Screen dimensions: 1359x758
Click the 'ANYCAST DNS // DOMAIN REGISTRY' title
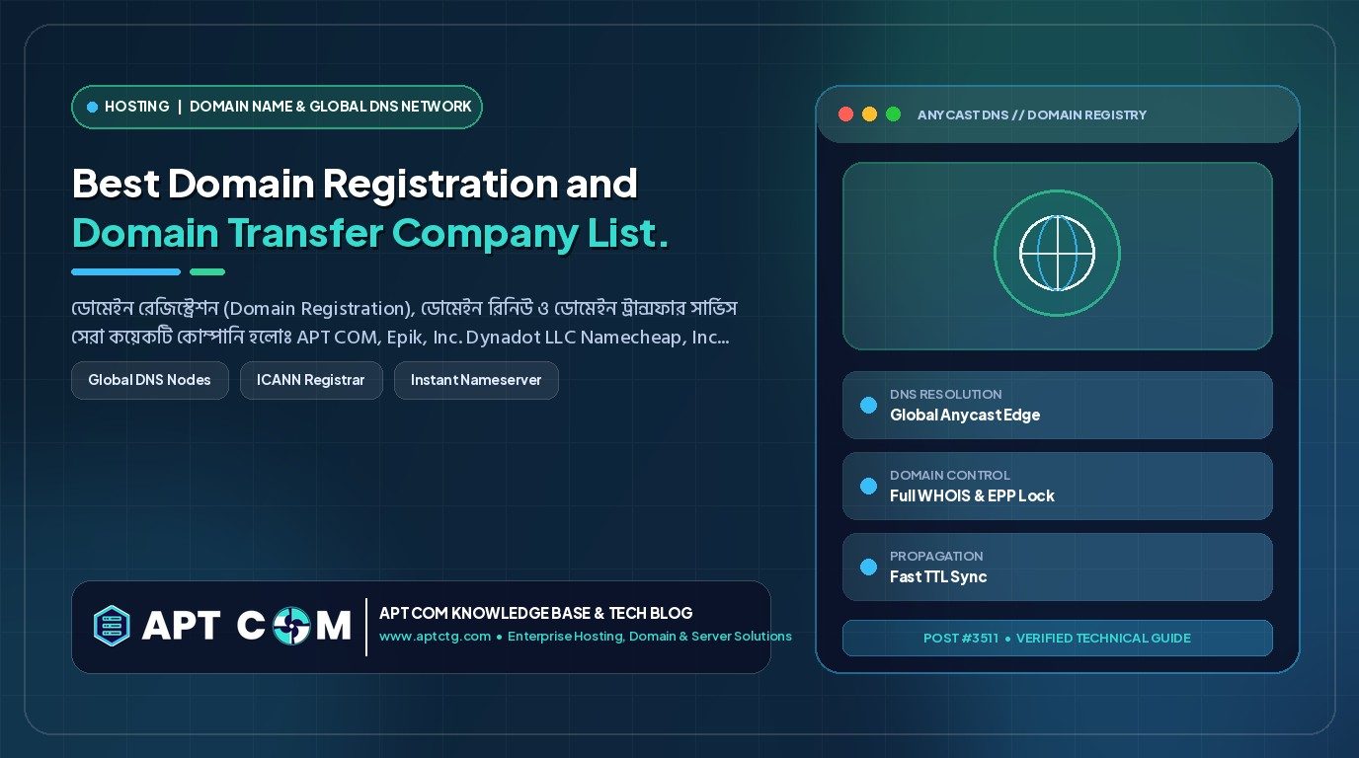coord(1032,114)
